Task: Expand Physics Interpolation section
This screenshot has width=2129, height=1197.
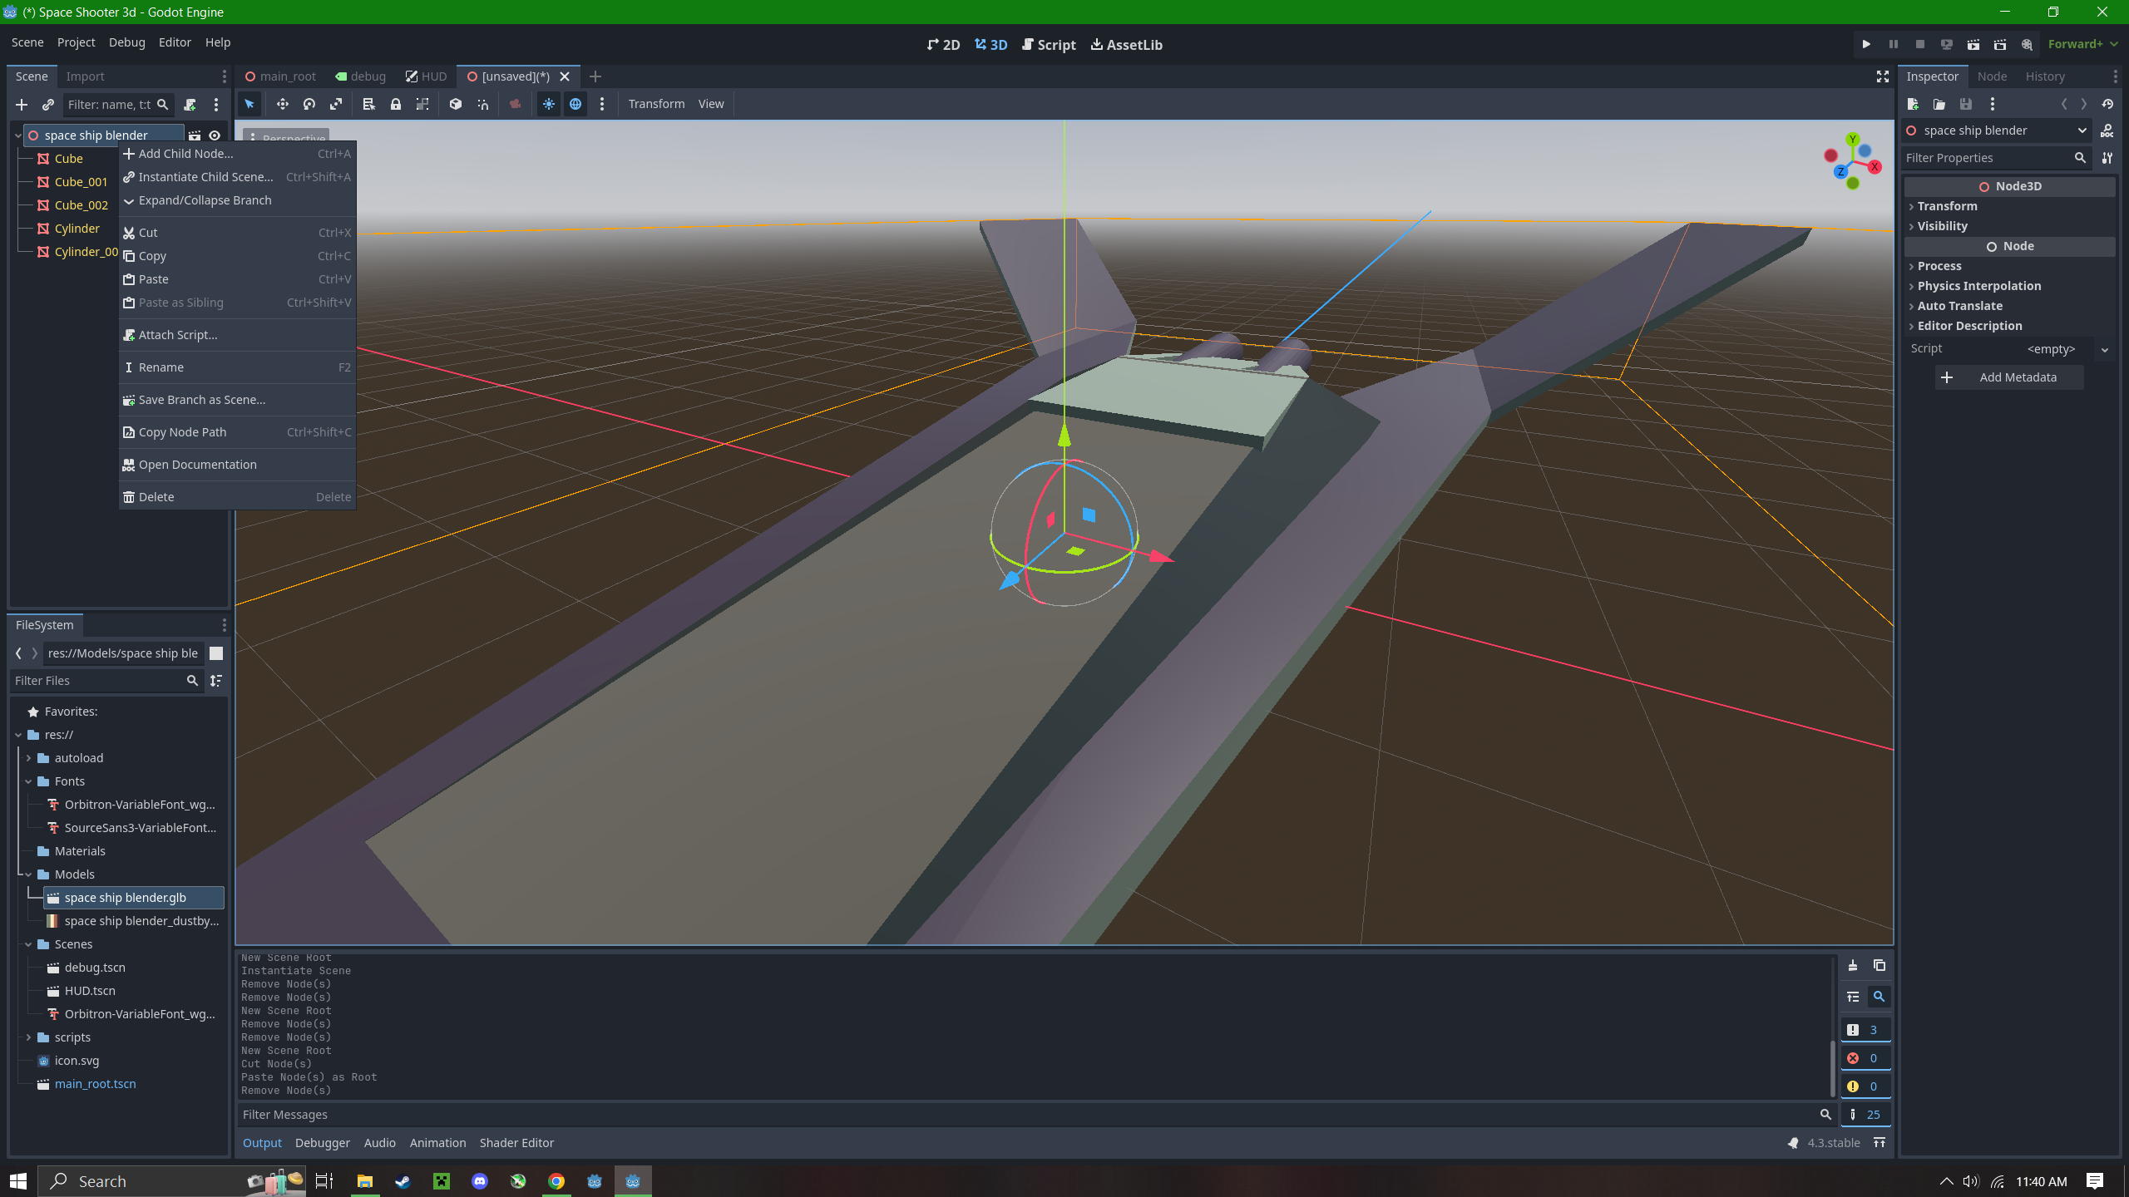Action: point(2009,286)
